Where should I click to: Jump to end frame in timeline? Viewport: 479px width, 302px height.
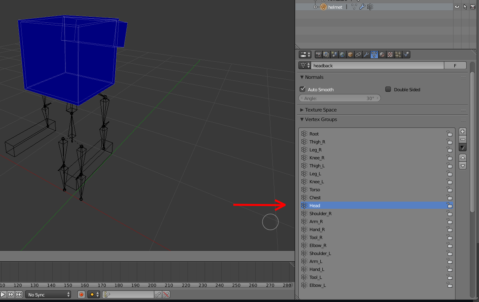click(19, 294)
